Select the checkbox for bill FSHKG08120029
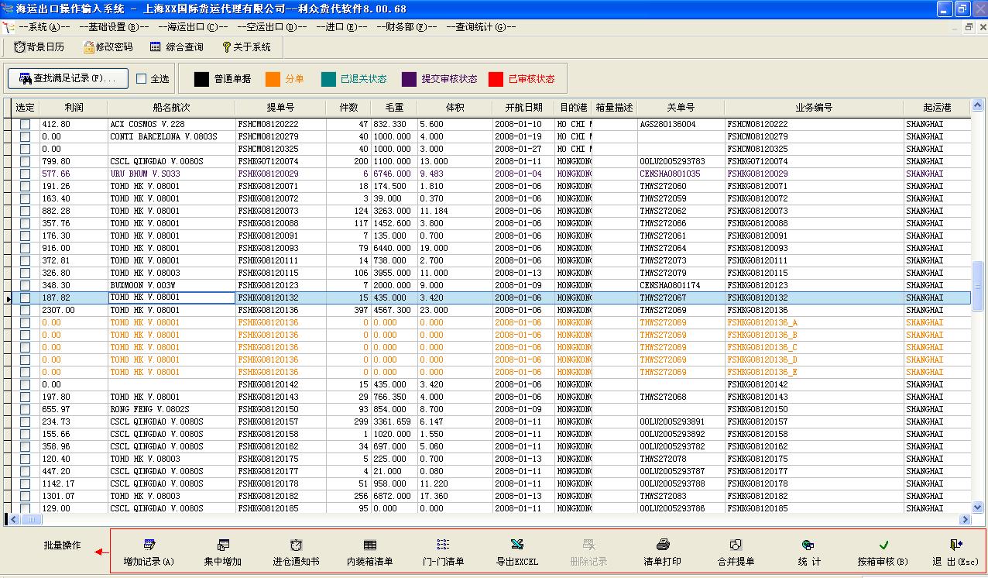 pos(26,174)
